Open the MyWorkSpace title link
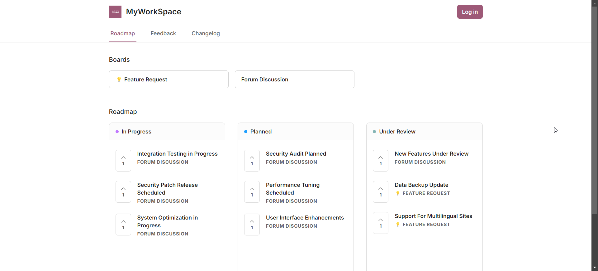Viewport: 598px width, 271px height. pos(154,12)
